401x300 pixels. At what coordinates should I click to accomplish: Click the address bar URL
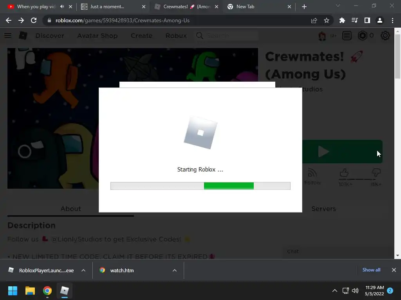tap(123, 20)
